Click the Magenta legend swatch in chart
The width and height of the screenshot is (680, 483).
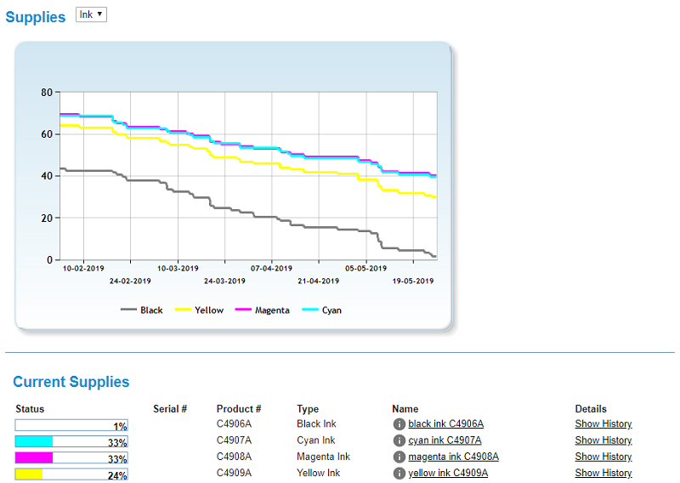coord(243,310)
